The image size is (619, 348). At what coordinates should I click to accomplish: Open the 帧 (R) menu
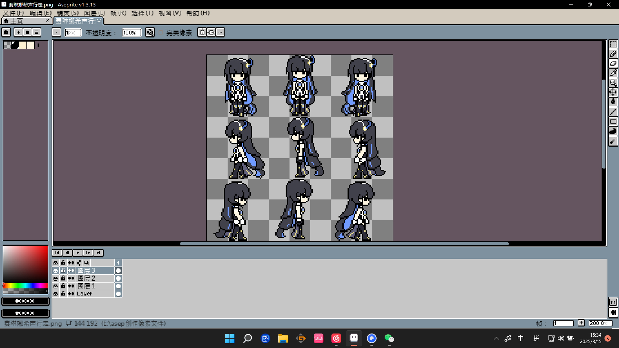pos(118,13)
